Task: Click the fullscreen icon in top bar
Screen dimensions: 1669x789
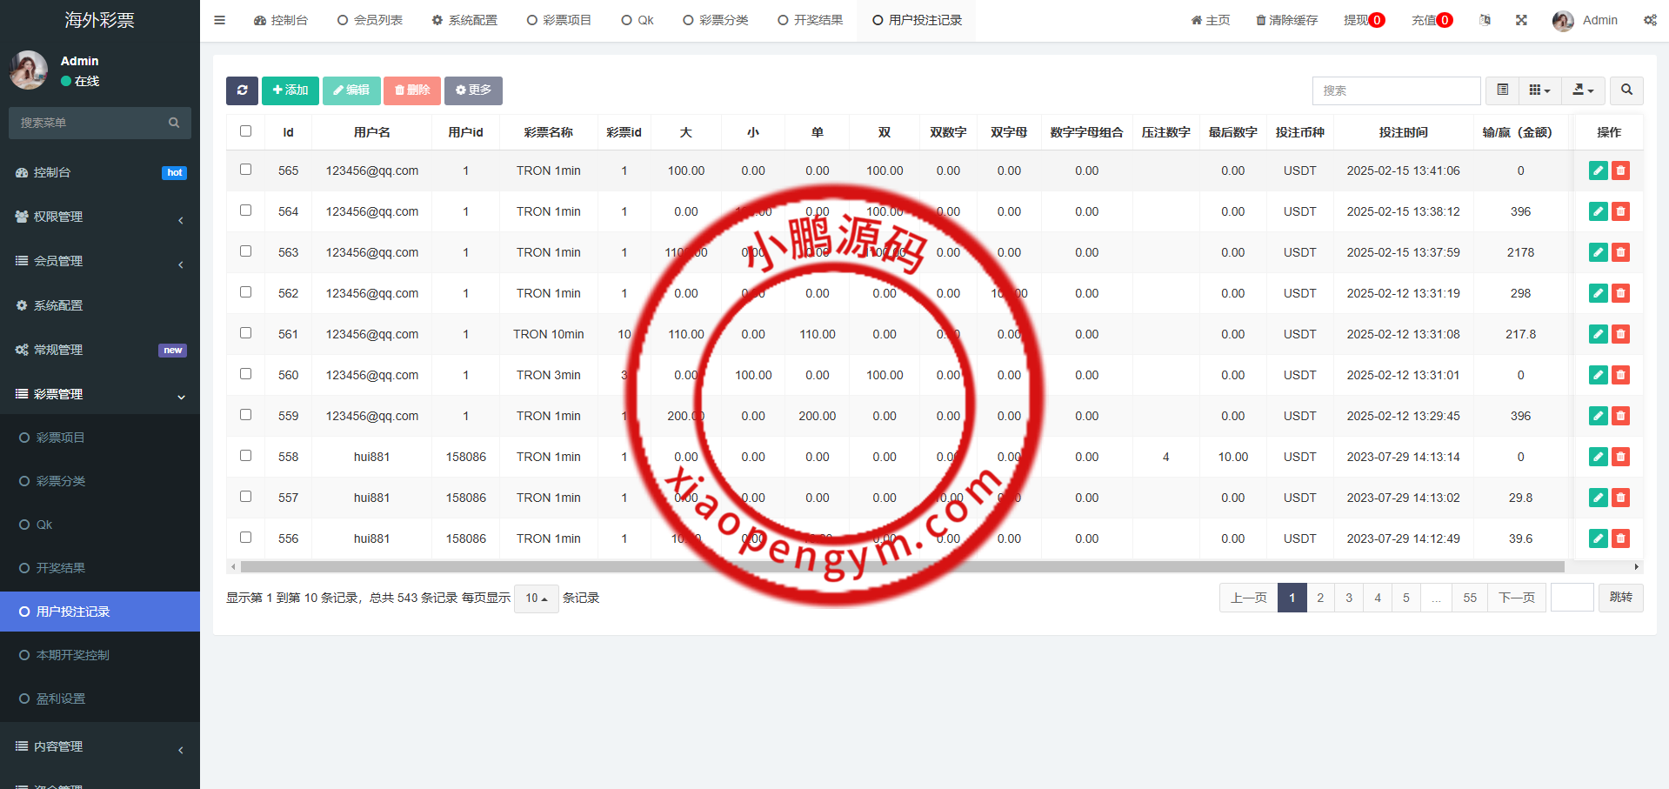Action: [1521, 20]
